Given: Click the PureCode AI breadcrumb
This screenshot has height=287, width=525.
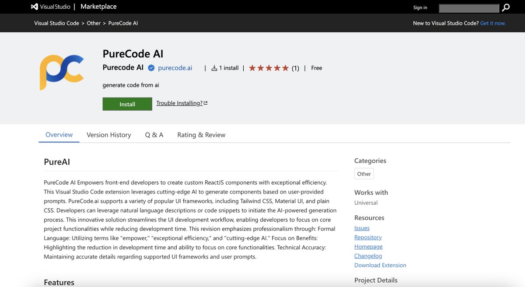Looking at the screenshot, I should [123, 23].
